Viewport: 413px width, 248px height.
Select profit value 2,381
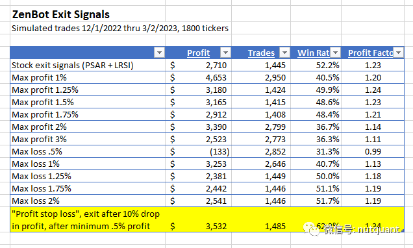(216, 177)
